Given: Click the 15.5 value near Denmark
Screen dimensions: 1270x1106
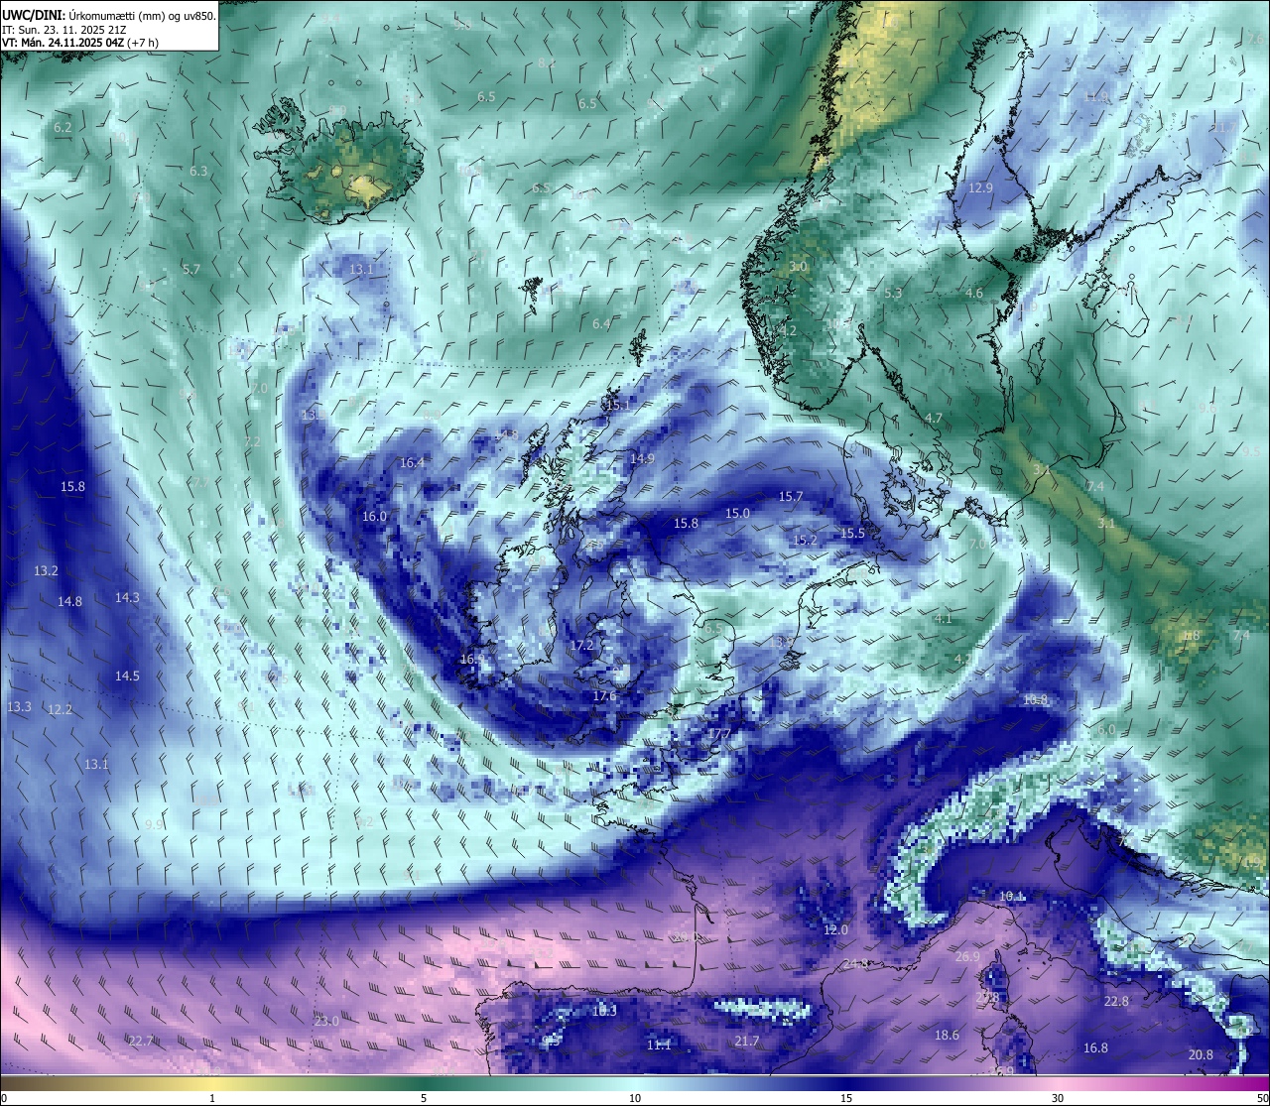Looking at the screenshot, I should coord(853,534).
